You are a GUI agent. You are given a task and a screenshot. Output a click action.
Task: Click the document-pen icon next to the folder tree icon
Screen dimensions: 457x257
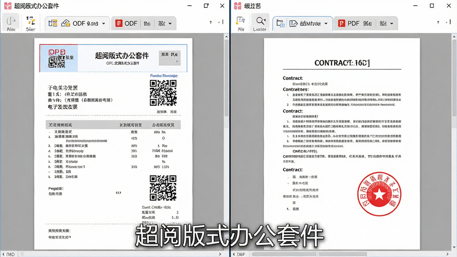(293, 23)
